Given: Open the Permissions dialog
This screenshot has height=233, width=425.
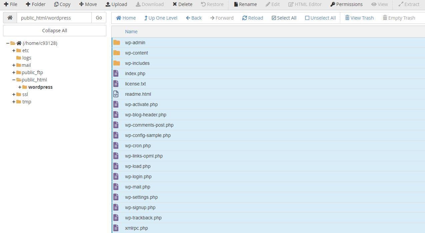Looking at the screenshot, I should click(346, 4).
